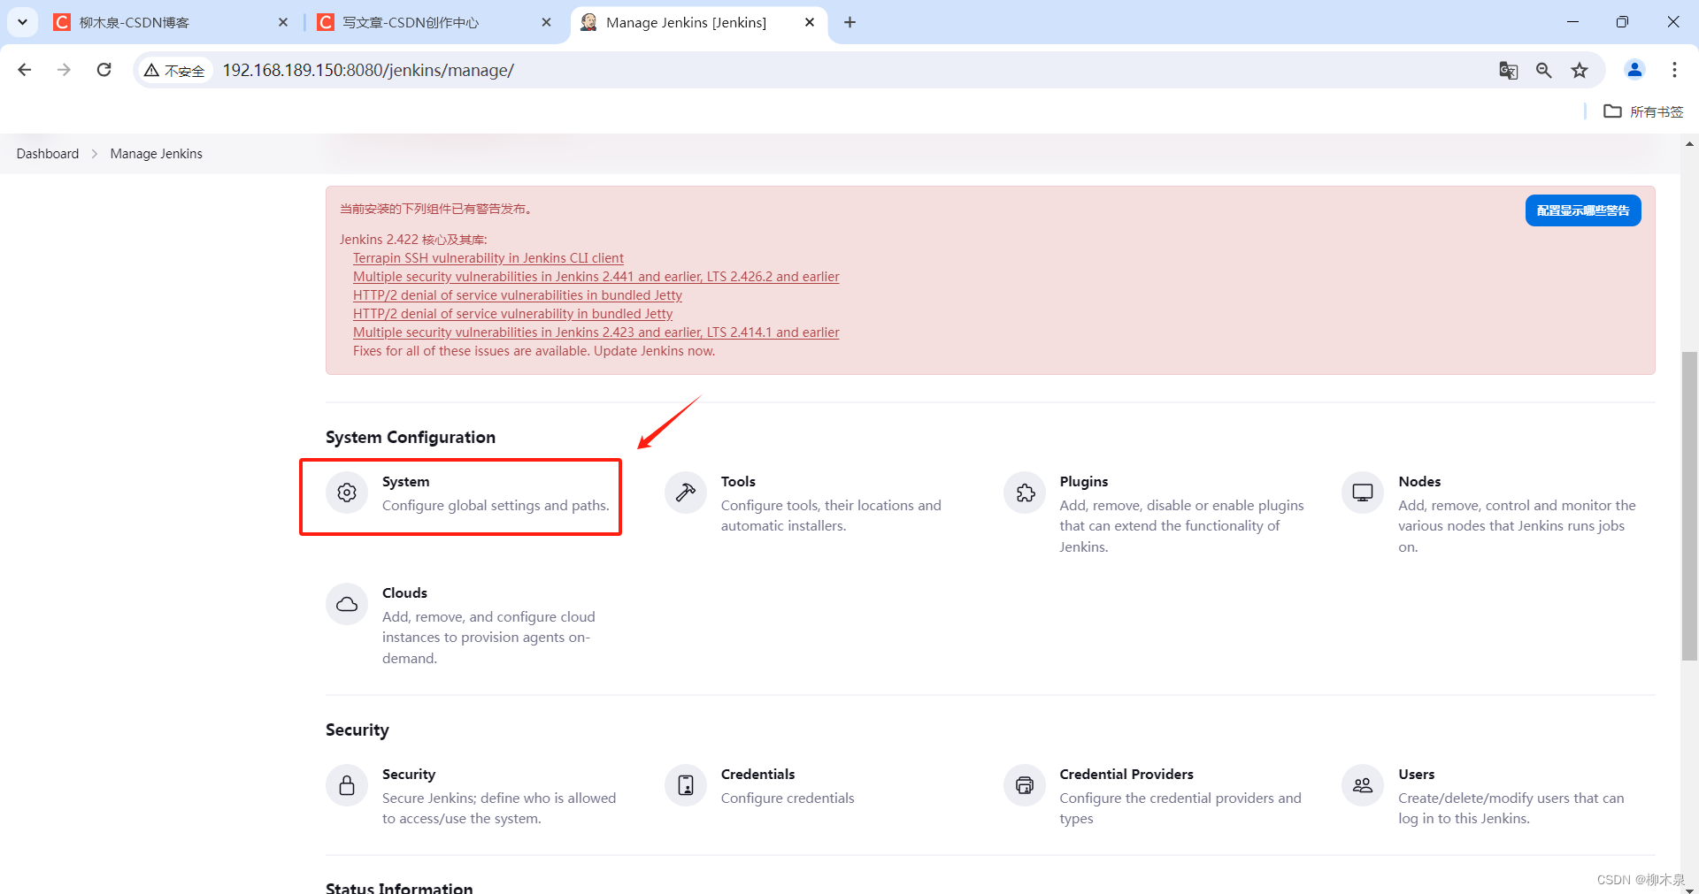Image resolution: width=1699 pixels, height=894 pixels.
Task: Click 'Configure global settings and paths.' text
Action: coord(496,506)
